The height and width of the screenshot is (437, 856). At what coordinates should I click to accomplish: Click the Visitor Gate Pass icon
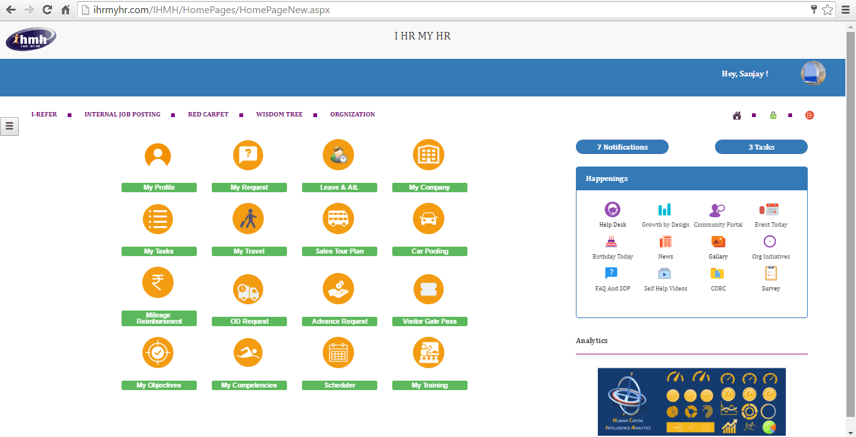429,290
